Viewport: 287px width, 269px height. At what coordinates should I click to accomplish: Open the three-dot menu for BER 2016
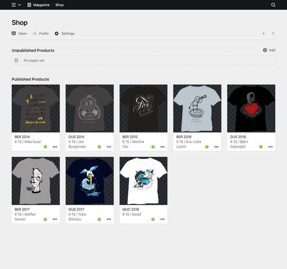(x=216, y=147)
